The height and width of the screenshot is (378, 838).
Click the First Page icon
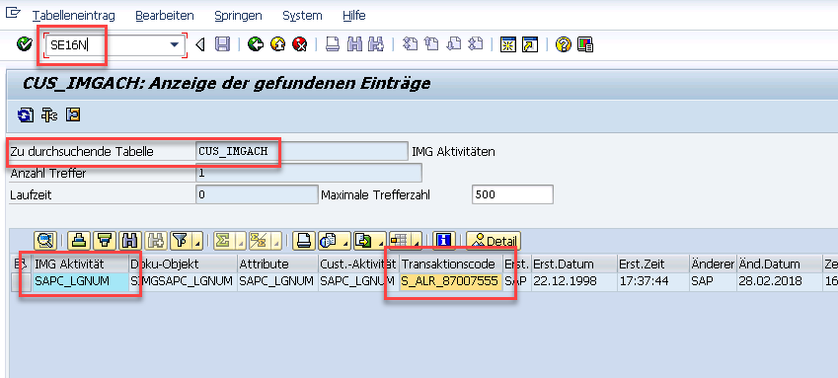click(x=410, y=44)
